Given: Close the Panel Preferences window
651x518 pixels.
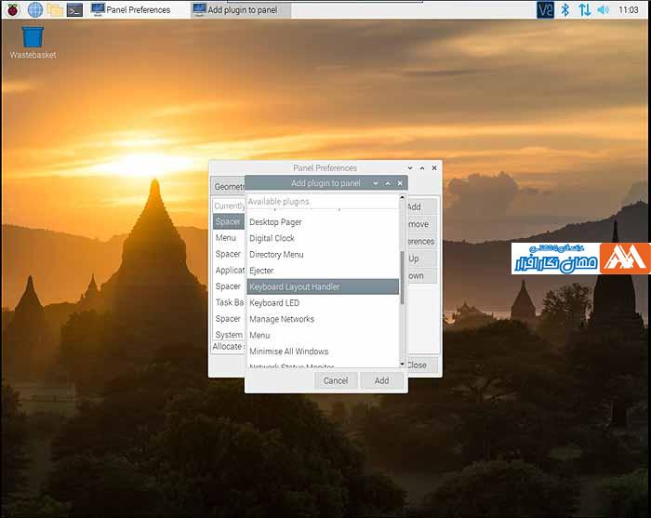Looking at the screenshot, I should [x=434, y=168].
